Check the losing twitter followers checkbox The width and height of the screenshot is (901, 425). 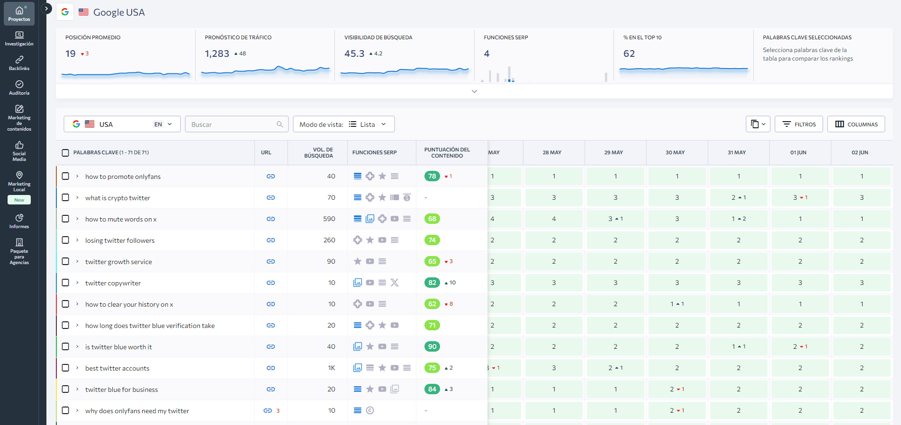(65, 240)
